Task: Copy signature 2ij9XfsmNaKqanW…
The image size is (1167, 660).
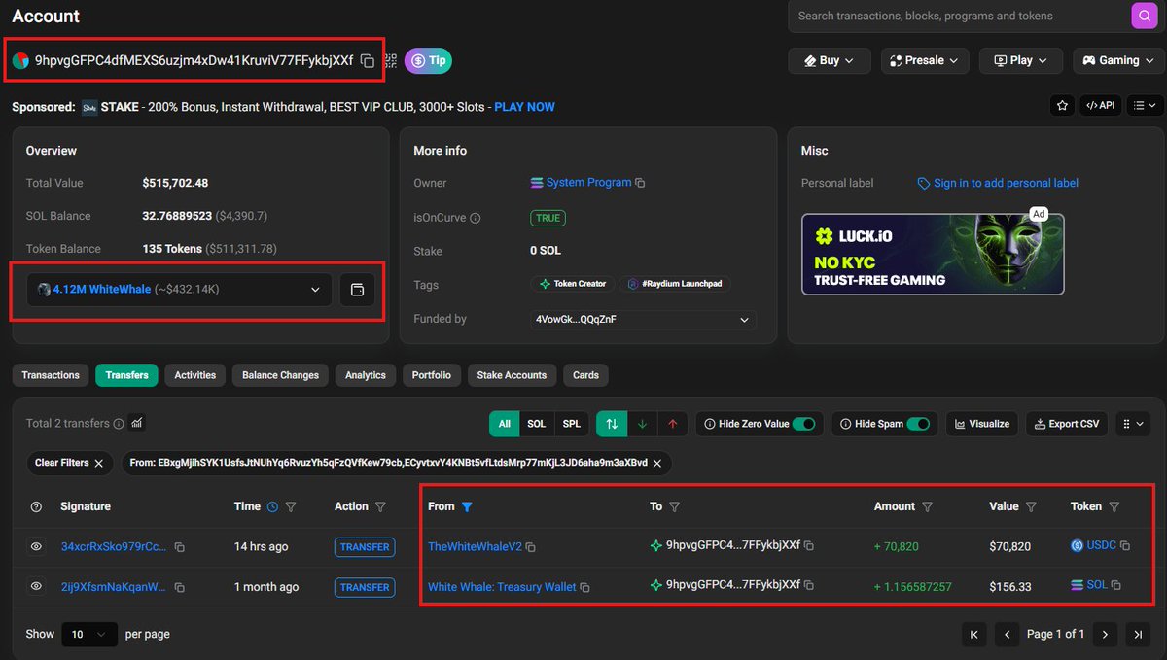Action: point(180,587)
